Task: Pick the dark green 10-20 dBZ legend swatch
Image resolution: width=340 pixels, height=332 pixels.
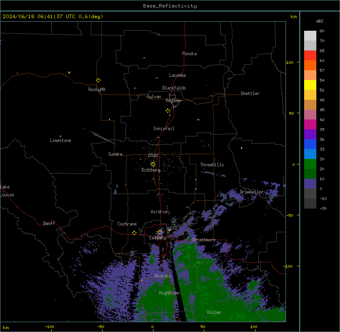Action: coord(310,174)
